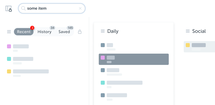Click the search magnifier icon
The height and width of the screenshot is (105, 215).
point(23,9)
